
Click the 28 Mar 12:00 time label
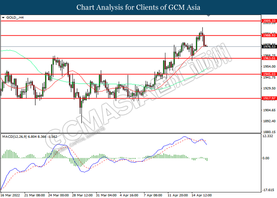click(82, 195)
